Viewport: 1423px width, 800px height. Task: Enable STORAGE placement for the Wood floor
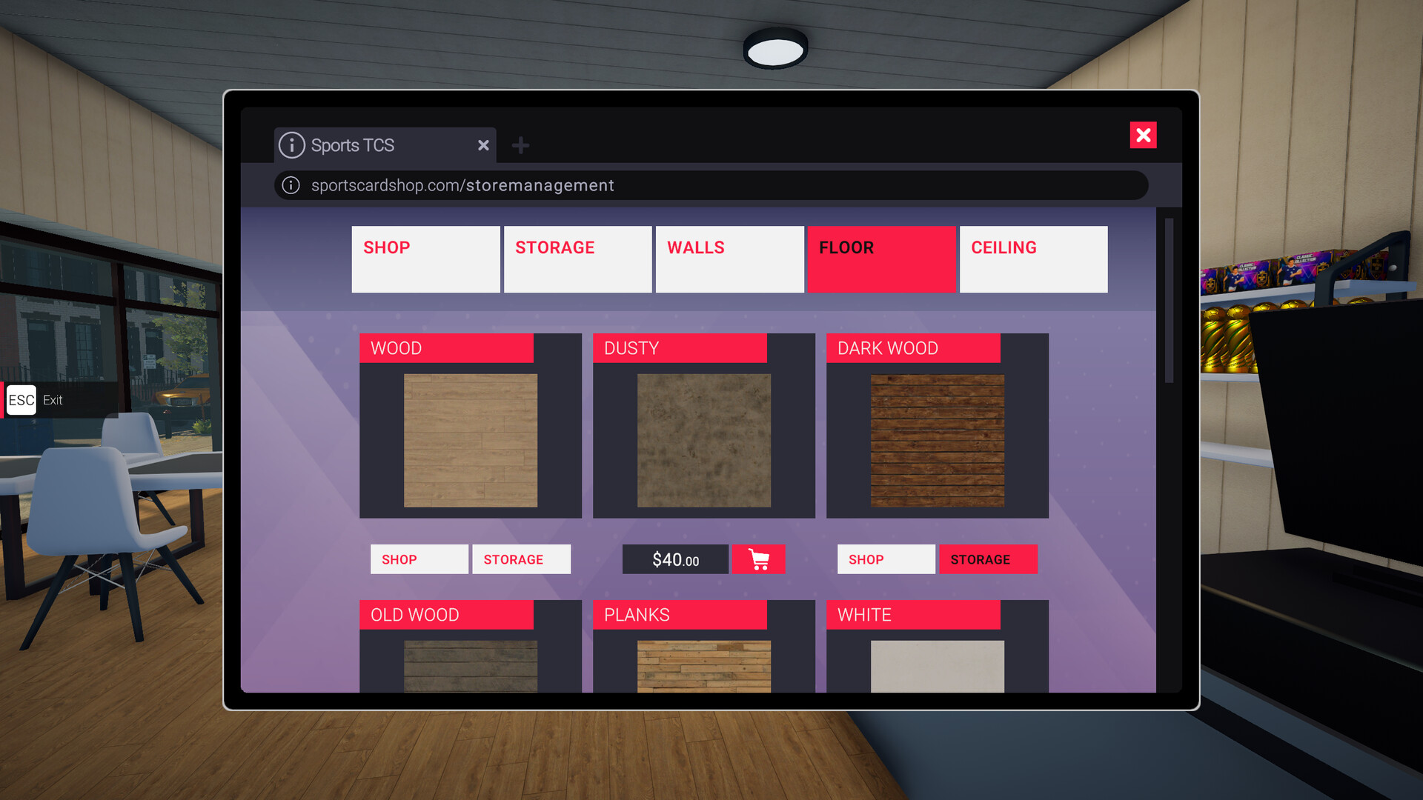click(520, 559)
